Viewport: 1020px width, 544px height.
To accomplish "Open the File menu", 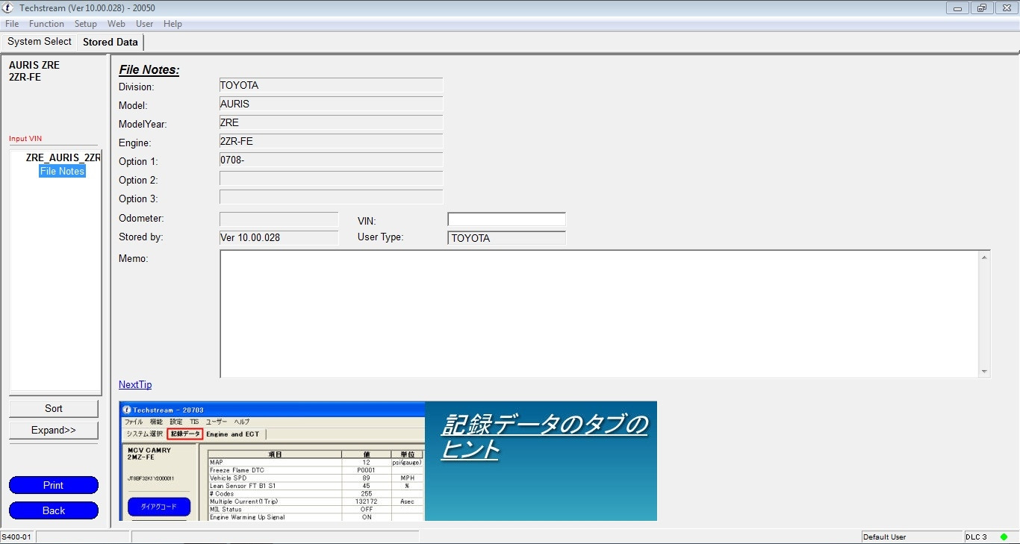I will 11,24.
